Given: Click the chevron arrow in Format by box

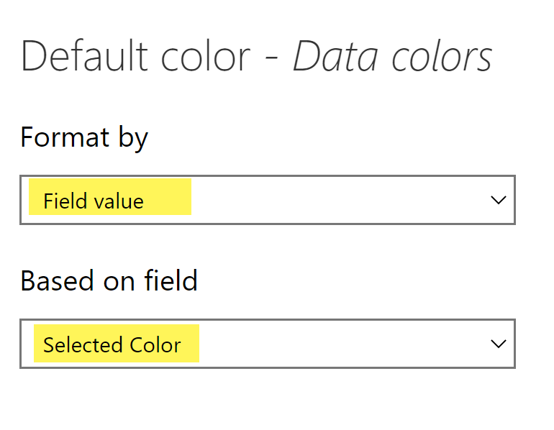Looking at the screenshot, I should [499, 200].
